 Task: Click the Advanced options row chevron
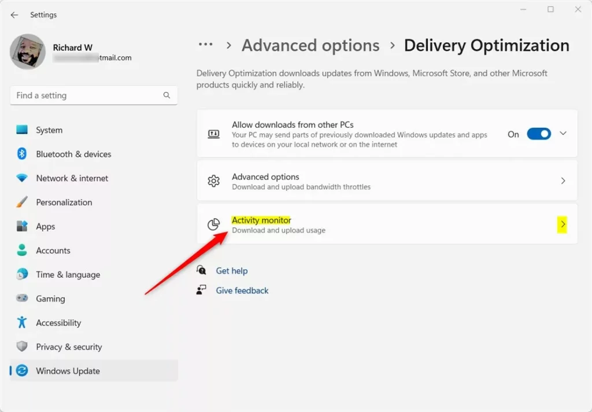point(563,181)
